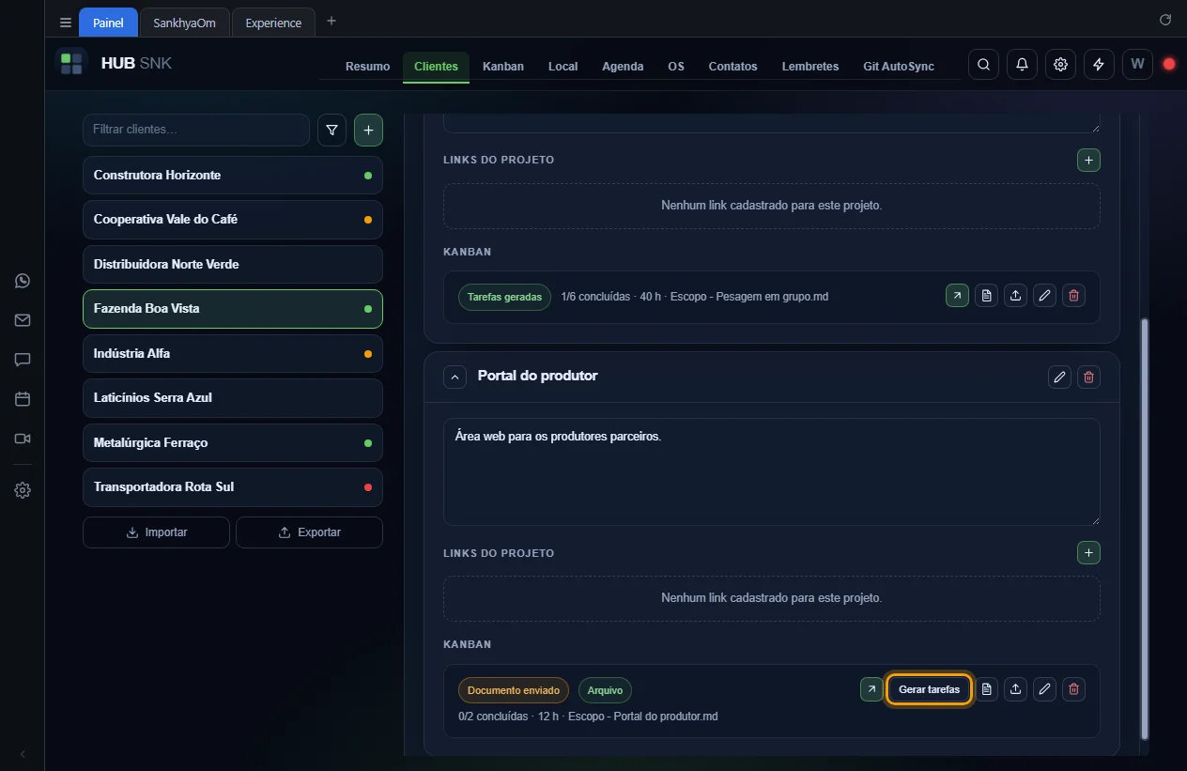Open calendar icon in left sidebar
Screen dimensions: 1187x771
pyautogui.click(x=23, y=399)
